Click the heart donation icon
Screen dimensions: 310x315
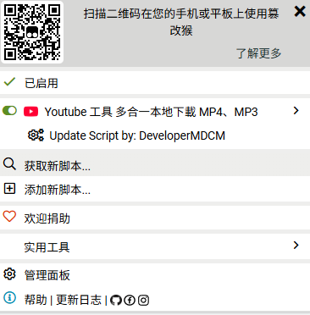(9, 217)
